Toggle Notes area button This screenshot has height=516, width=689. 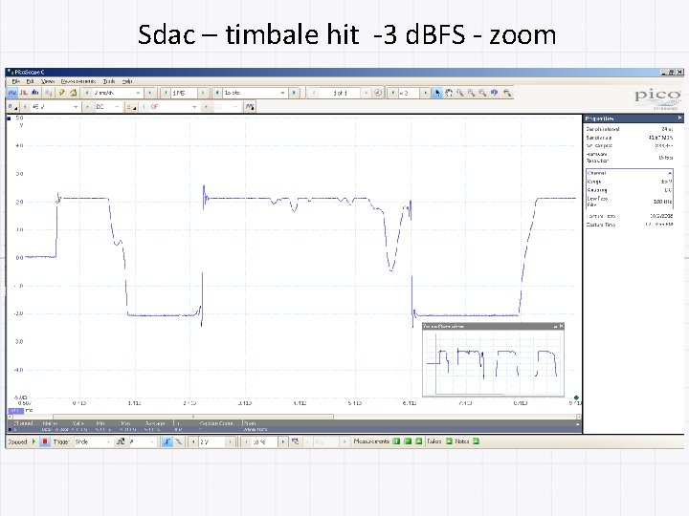476,441
